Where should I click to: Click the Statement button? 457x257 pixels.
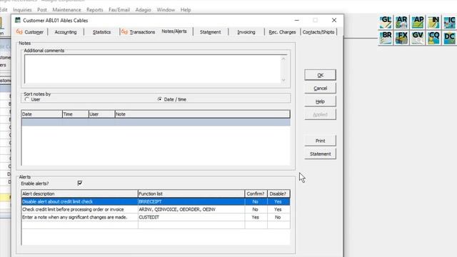point(320,154)
